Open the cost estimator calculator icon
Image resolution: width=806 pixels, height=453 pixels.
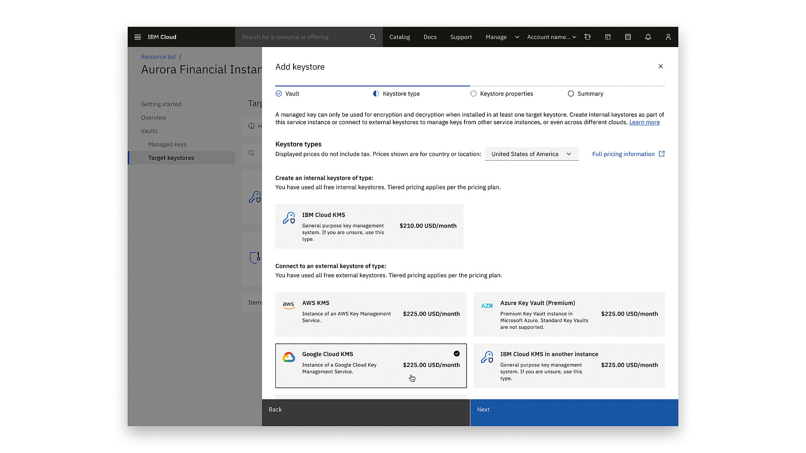pyautogui.click(x=628, y=37)
